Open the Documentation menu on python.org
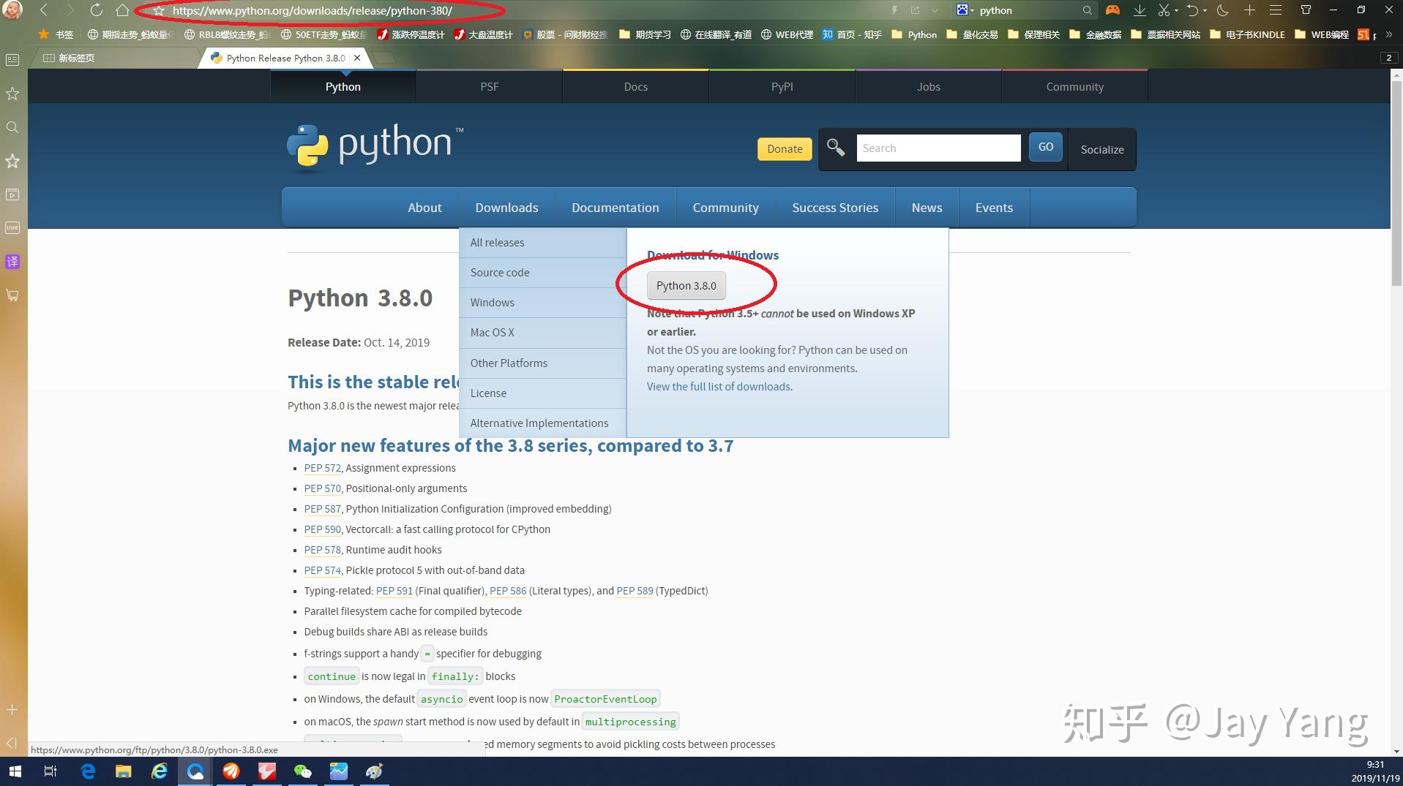The height and width of the screenshot is (786, 1403). click(x=615, y=207)
